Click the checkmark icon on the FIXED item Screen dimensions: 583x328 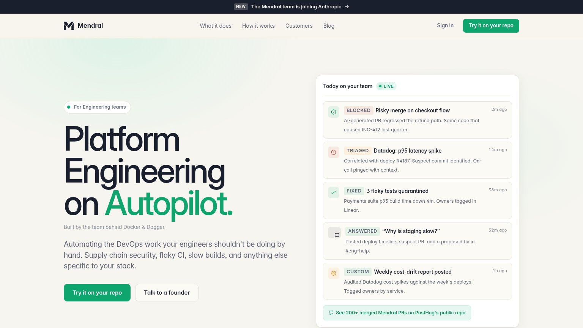pos(334,192)
